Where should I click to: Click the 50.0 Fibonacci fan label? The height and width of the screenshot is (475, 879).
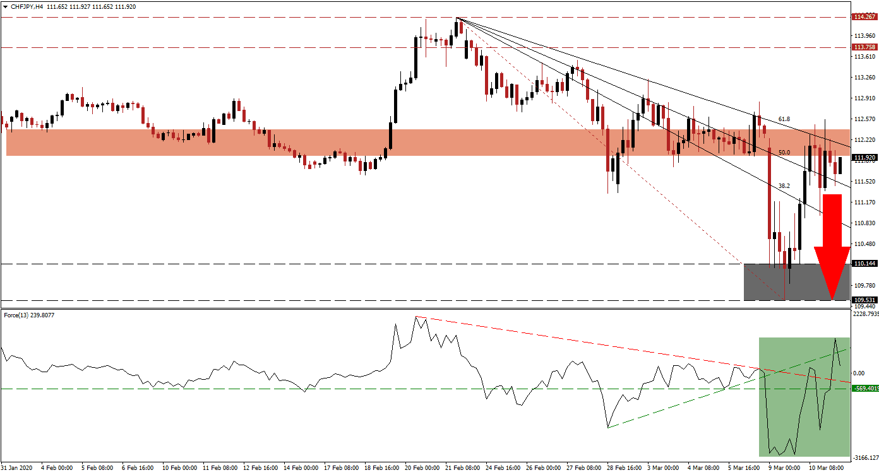tap(784, 153)
